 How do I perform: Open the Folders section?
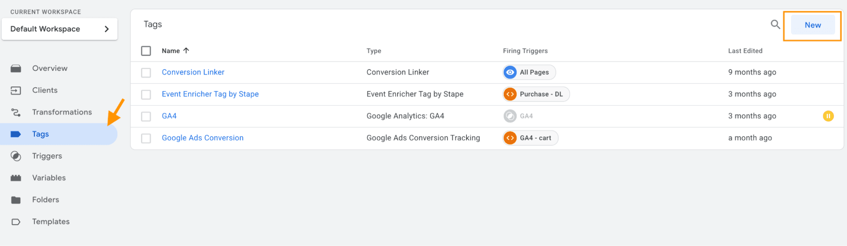click(45, 200)
